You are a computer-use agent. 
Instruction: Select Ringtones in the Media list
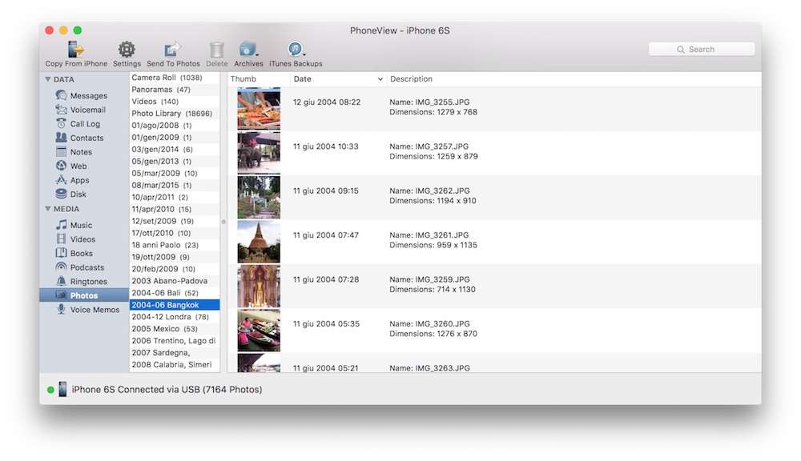click(88, 282)
